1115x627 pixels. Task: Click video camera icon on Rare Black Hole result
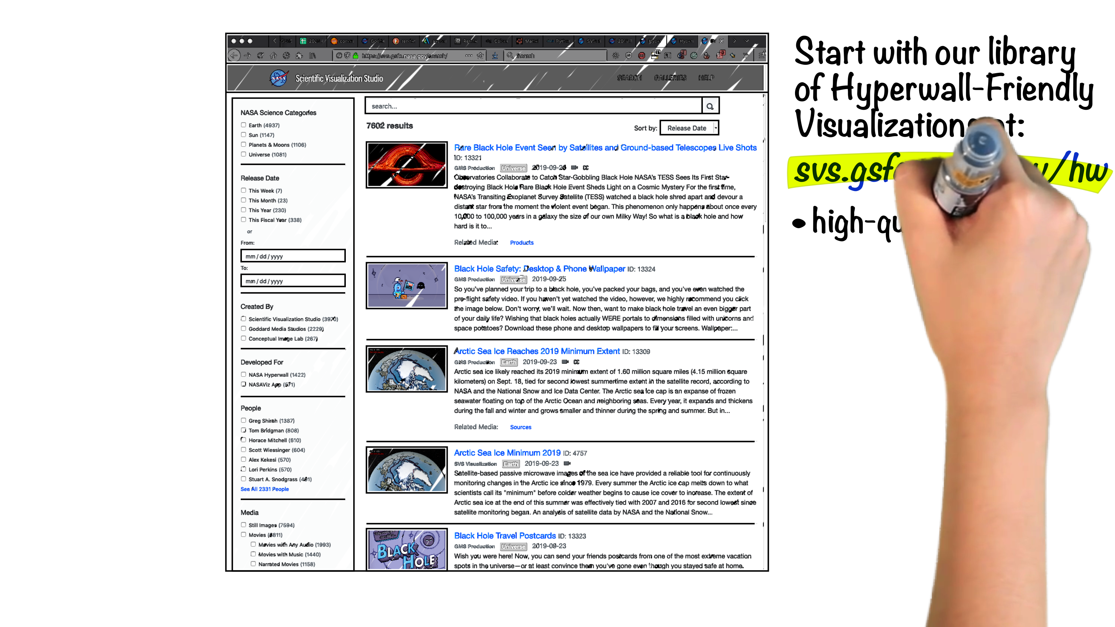tap(574, 167)
